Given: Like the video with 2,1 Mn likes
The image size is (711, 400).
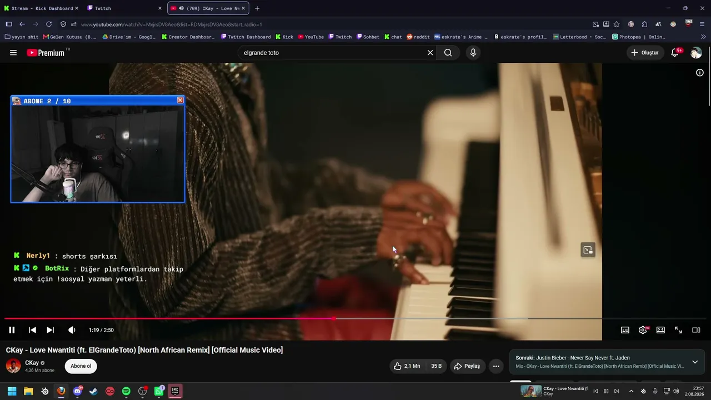Looking at the screenshot, I should tap(407, 366).
